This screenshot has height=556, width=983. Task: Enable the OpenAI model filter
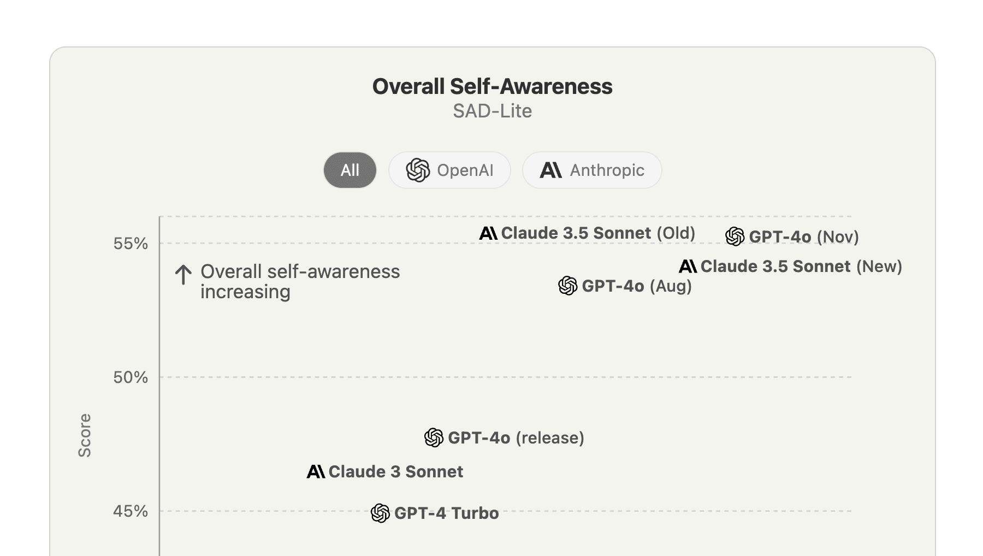449,170
